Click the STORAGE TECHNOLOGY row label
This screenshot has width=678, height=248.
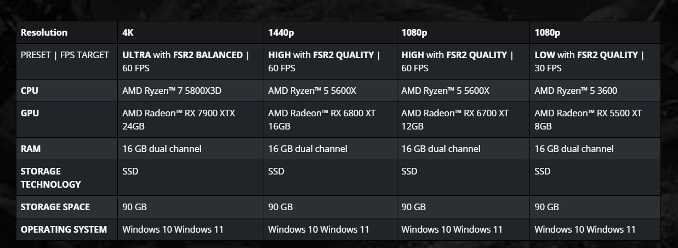click(x=50, y=178)
